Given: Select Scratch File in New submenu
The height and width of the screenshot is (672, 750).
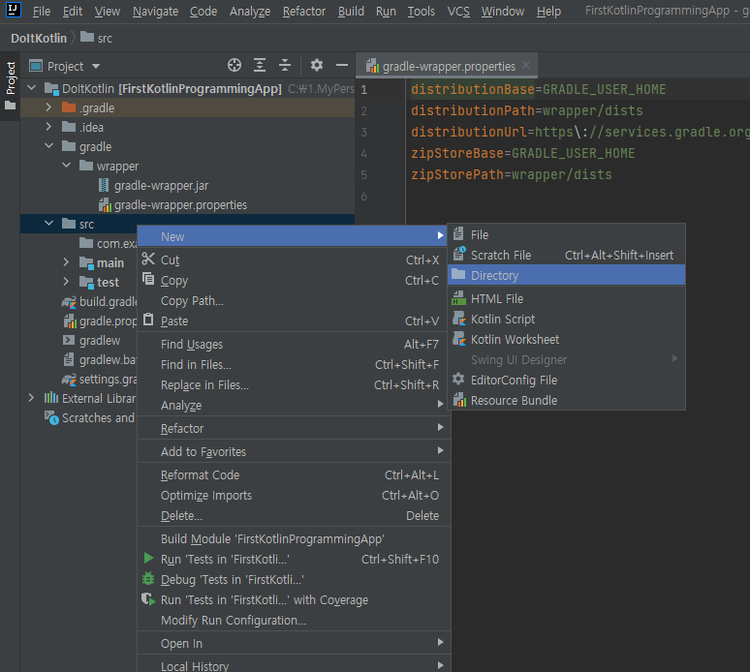Looking at the screenshot, I should [x=566, y=256].
